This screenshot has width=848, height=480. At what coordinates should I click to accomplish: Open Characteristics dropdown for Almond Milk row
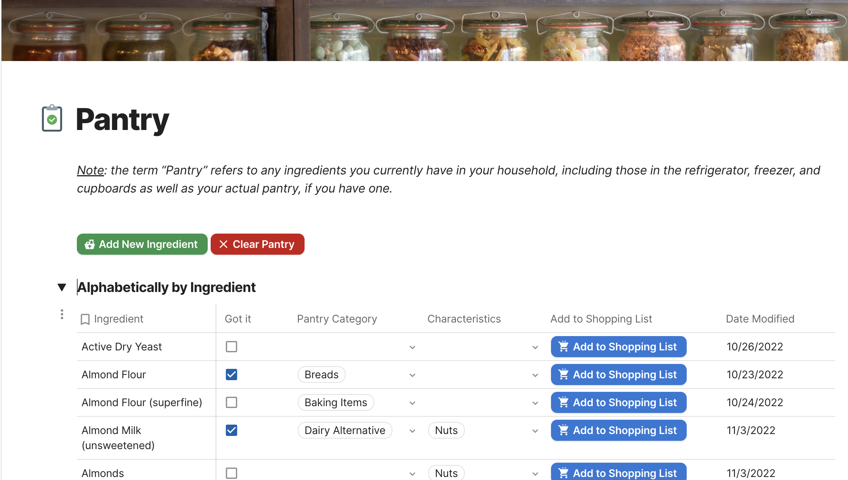click(535, 431)
